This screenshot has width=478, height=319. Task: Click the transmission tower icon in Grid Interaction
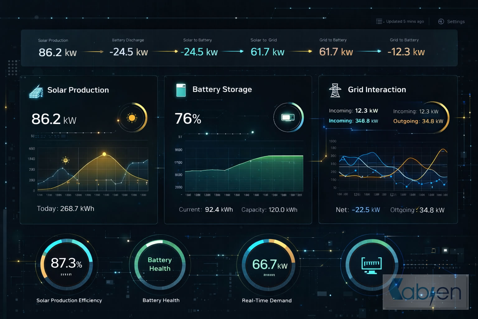[335, 90]
